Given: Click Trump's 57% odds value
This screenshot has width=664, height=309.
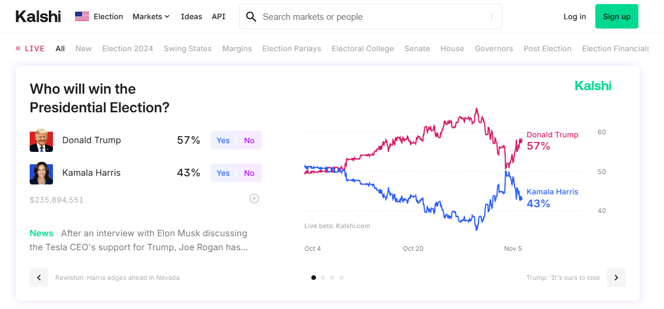Looking at the screenshot, I should 189,140.
